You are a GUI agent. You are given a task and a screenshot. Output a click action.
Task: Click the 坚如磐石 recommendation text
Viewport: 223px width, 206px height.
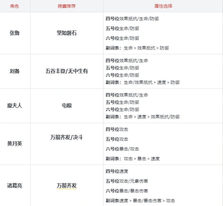pyautogui.click(x=67, y=33)
